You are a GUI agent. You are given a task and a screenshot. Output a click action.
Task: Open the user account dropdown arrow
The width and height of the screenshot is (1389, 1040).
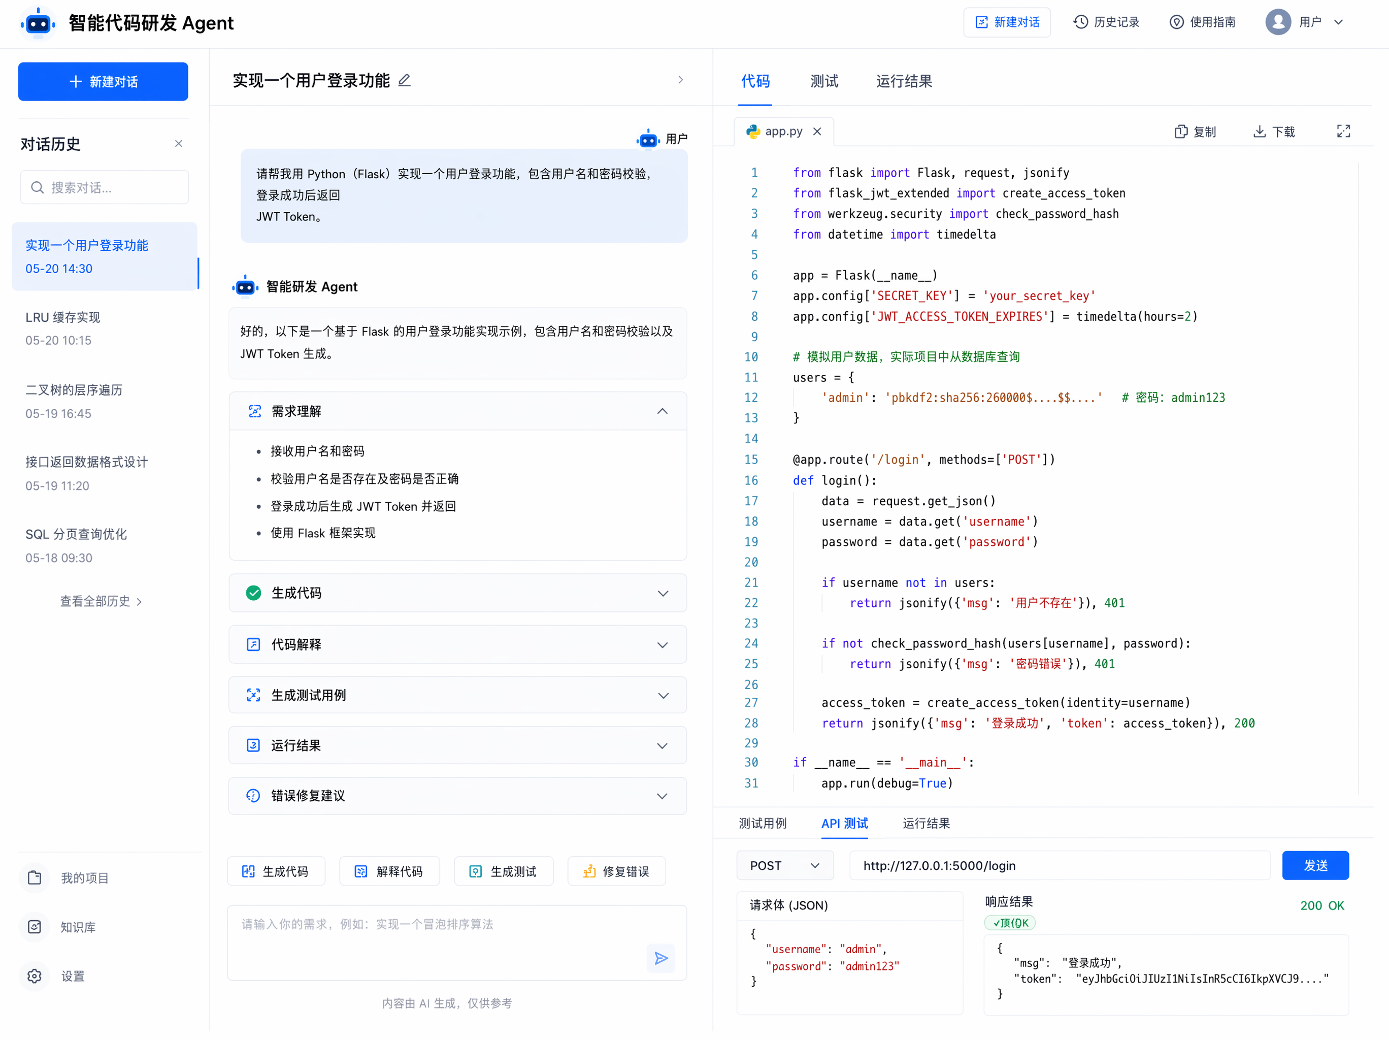coord(1338,22)
